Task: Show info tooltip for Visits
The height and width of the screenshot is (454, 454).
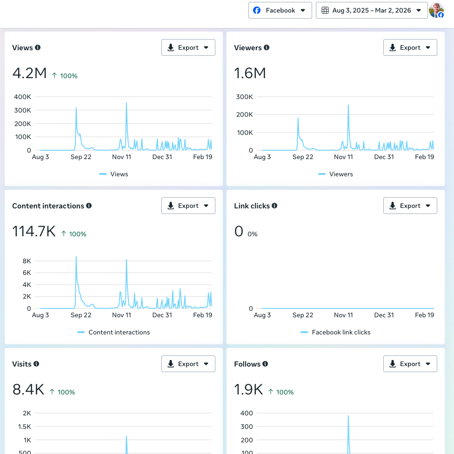Action: tap(36, 364)
